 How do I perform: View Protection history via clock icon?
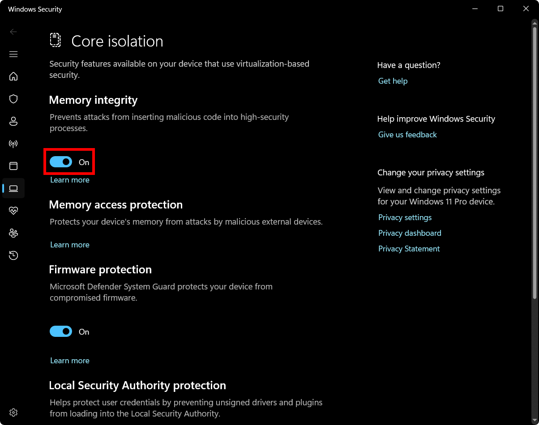click(x=13, y=255)
